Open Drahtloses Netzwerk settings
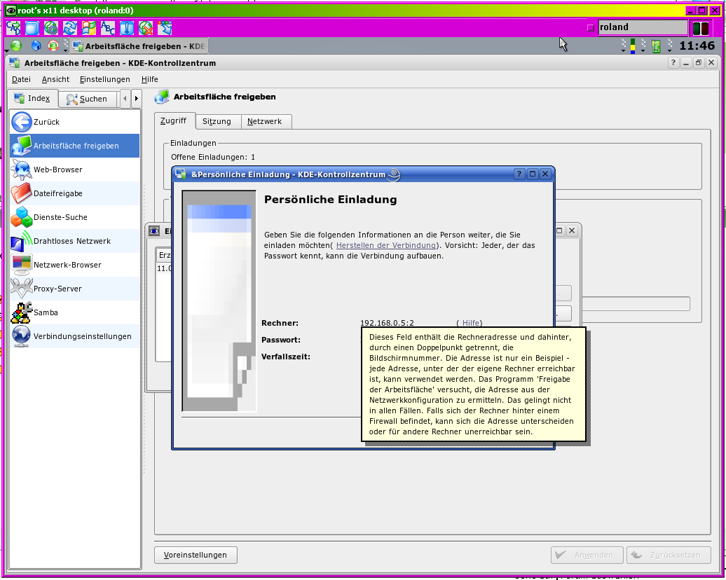This screenshot has height=580, width=726. [x=74, y=241]
